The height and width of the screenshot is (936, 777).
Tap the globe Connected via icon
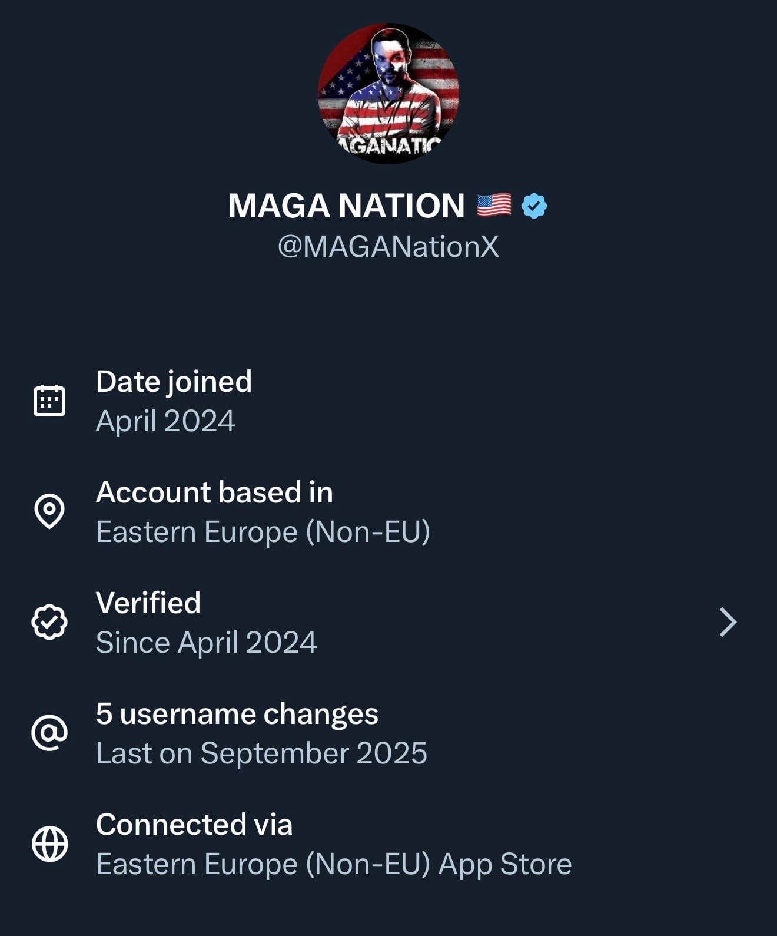[x=49, y=844]
